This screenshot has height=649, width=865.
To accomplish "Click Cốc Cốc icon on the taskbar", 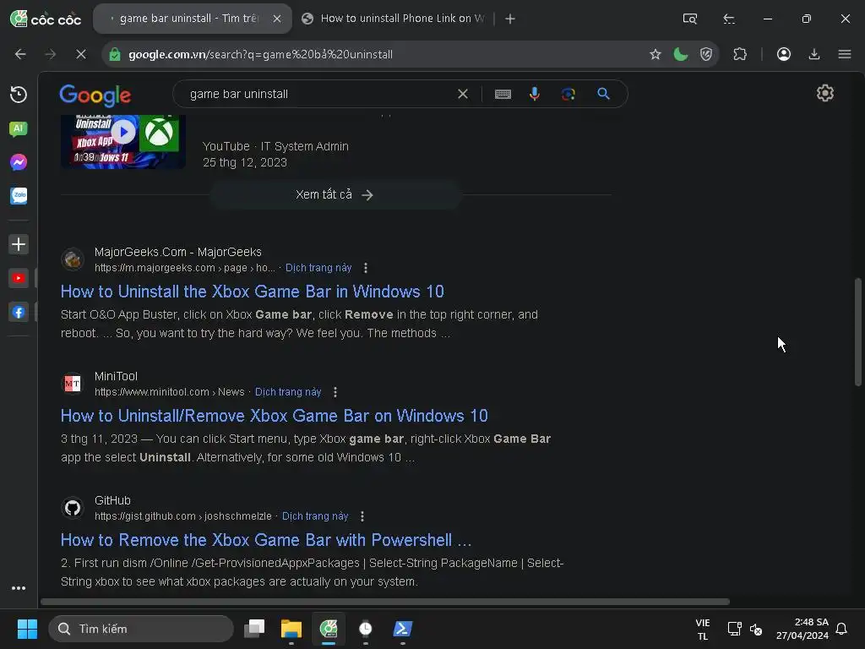I will 329,629.
